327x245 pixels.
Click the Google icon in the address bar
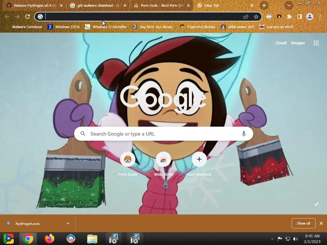pyautogui.click(x=40, y=17)
